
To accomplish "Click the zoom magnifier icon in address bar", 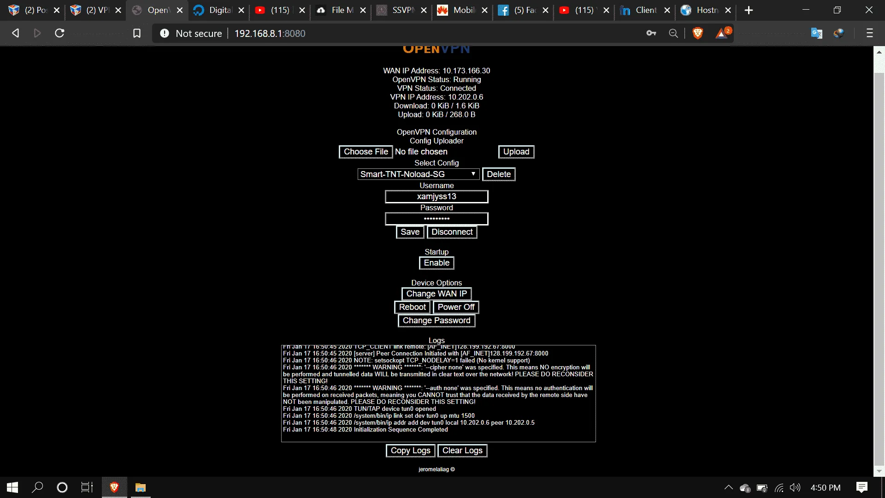I will (673, 33).
